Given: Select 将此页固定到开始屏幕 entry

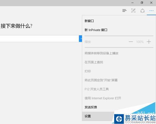Looking at the screenshot, I should pos(101,80).
